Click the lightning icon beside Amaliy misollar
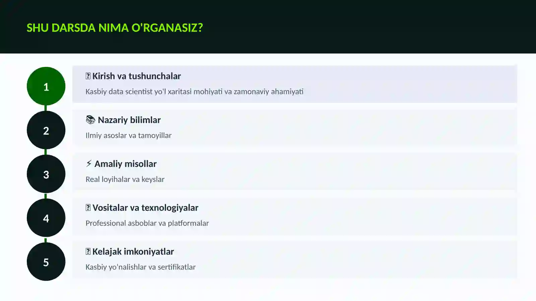 (89, 164)
